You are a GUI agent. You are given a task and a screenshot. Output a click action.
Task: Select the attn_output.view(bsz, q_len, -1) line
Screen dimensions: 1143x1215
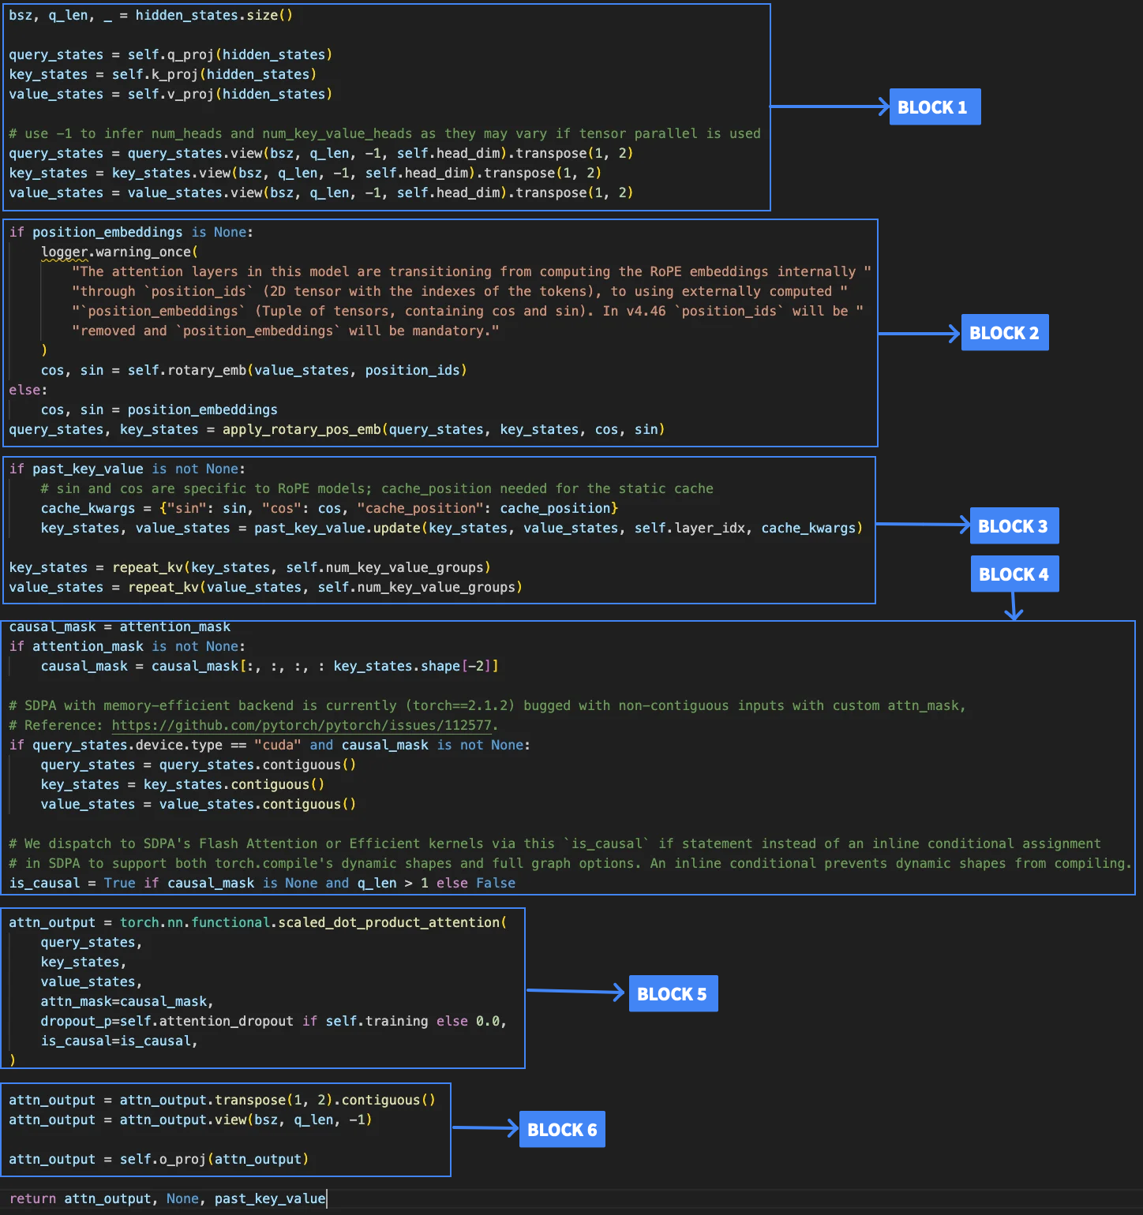click(x=190, y=1120)
